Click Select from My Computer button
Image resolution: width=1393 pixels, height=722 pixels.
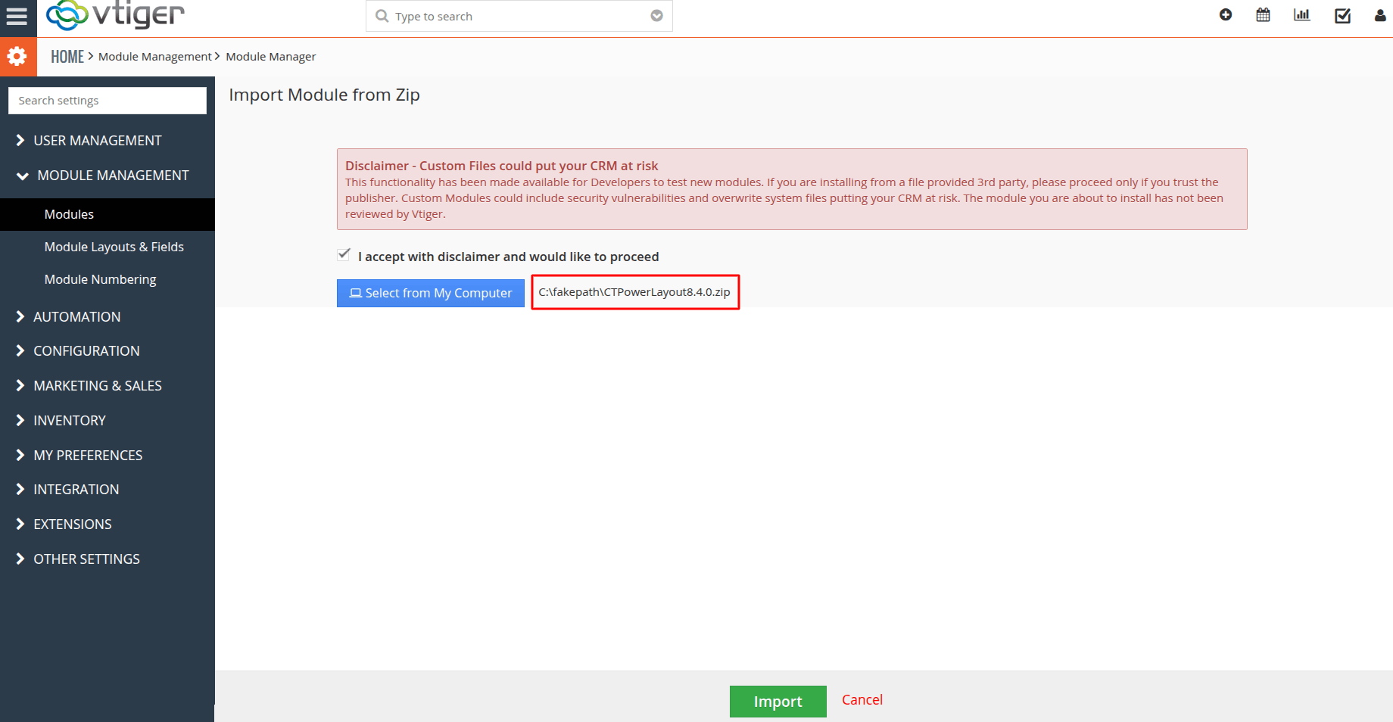tap(431, 293)
